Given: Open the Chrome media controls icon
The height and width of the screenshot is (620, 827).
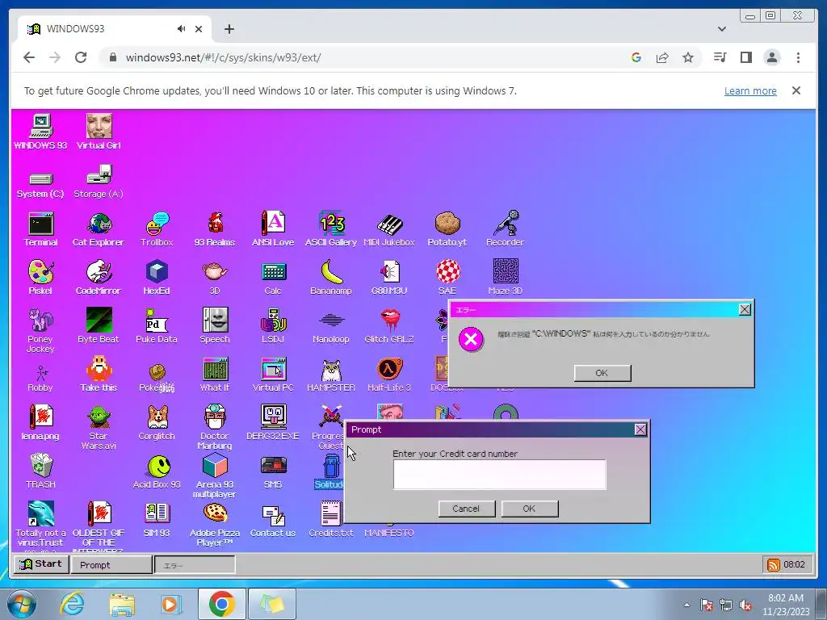Looking at the screenshot, I should (720, 57).
